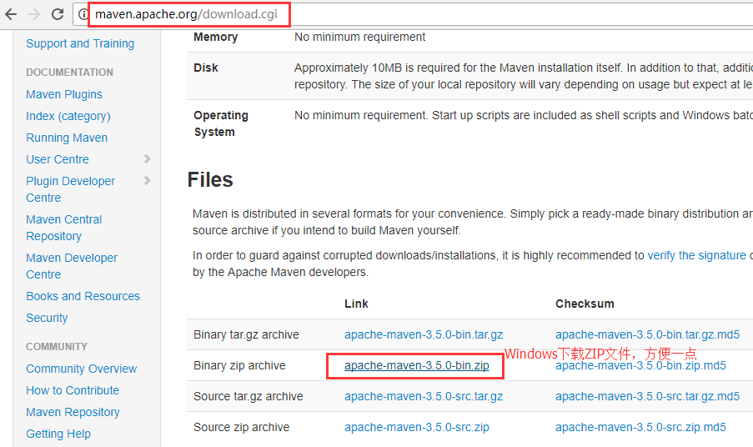Open Maven Repository sidebar link
This screenshot has width=753, height=447.
click(x=73, y=412)
